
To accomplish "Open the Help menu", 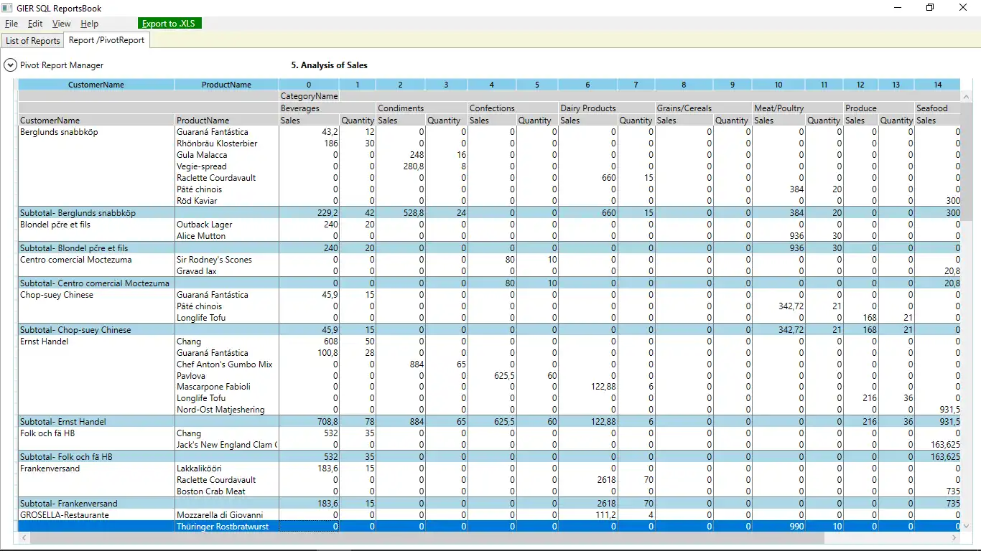I will [x=89, y=24].
